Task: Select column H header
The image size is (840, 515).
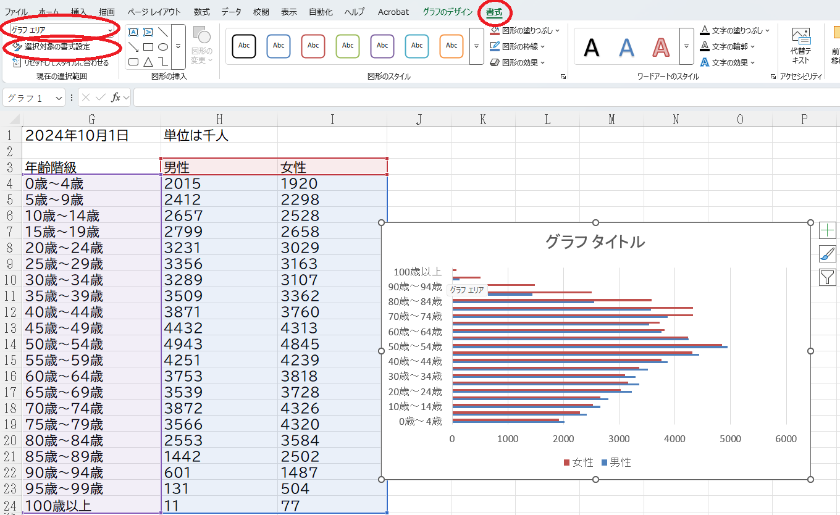Action: (x=219, y=120)
